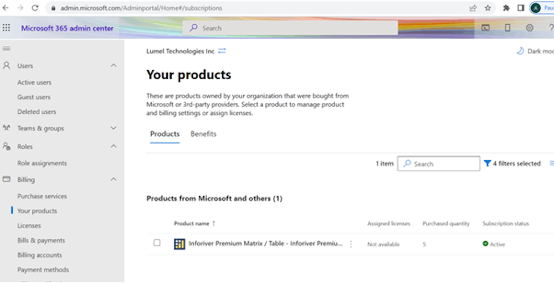Click the Your products page heading
This screenshot has width=554, height=283.
pos(189,75)
